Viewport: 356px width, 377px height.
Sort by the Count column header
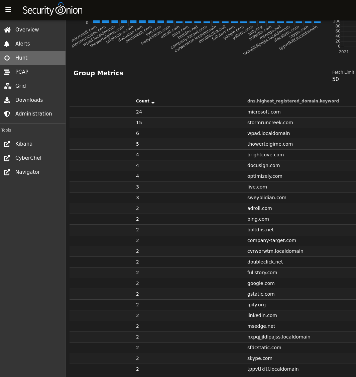click(x=143, y=101)
